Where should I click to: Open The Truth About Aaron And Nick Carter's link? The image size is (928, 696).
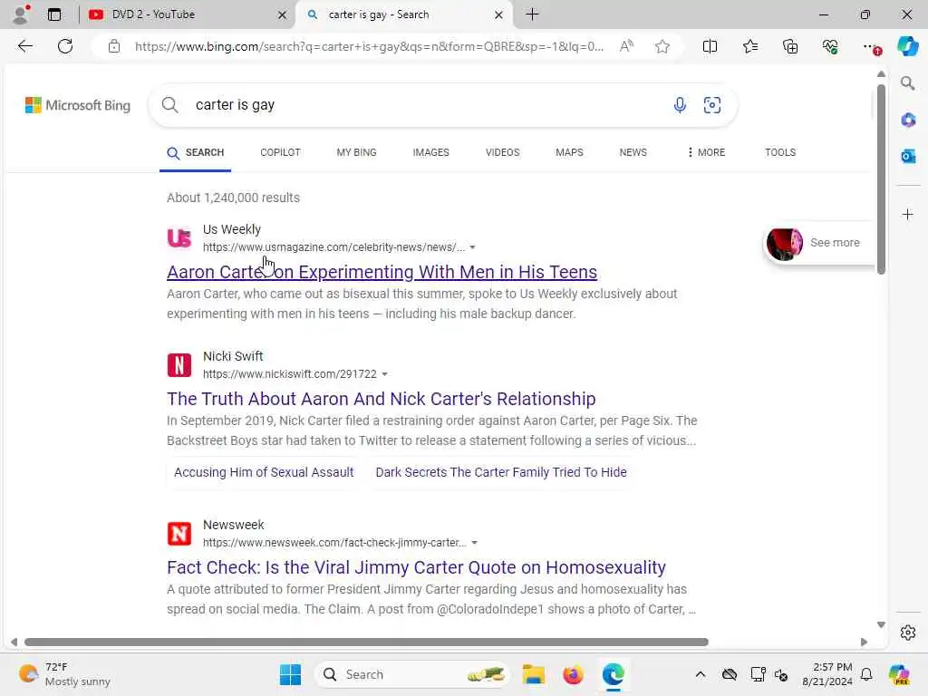pyautogui.click(x=382, y=399)
